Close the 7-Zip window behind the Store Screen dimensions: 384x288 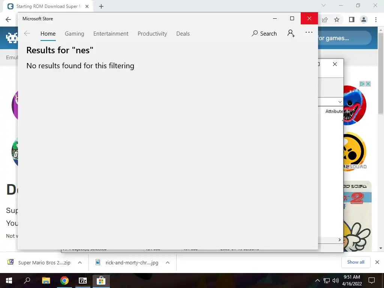pos(335,64)
